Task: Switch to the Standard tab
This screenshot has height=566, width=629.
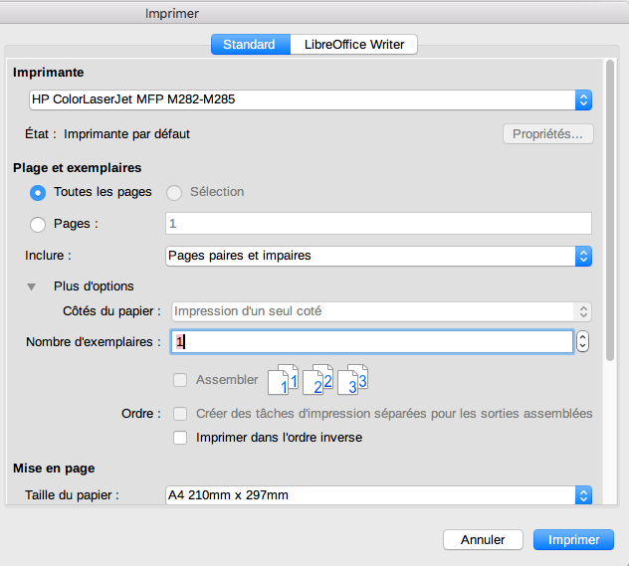Action: click(249, 44)
